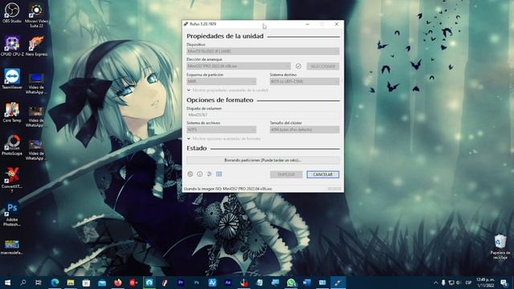Click the EMPEZAR button
The width and height of the screenshot is (514, 289).
coord(286,175)
